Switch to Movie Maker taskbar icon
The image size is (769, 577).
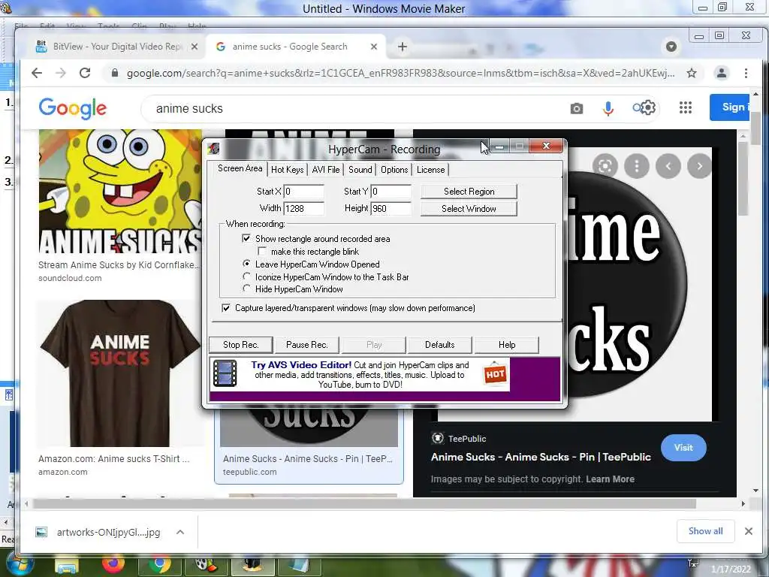(206, 566)
